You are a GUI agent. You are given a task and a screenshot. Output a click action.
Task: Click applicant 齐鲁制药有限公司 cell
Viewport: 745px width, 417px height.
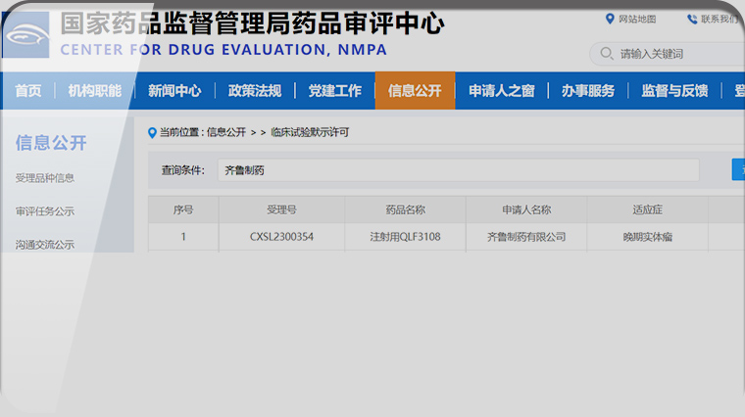526,237
